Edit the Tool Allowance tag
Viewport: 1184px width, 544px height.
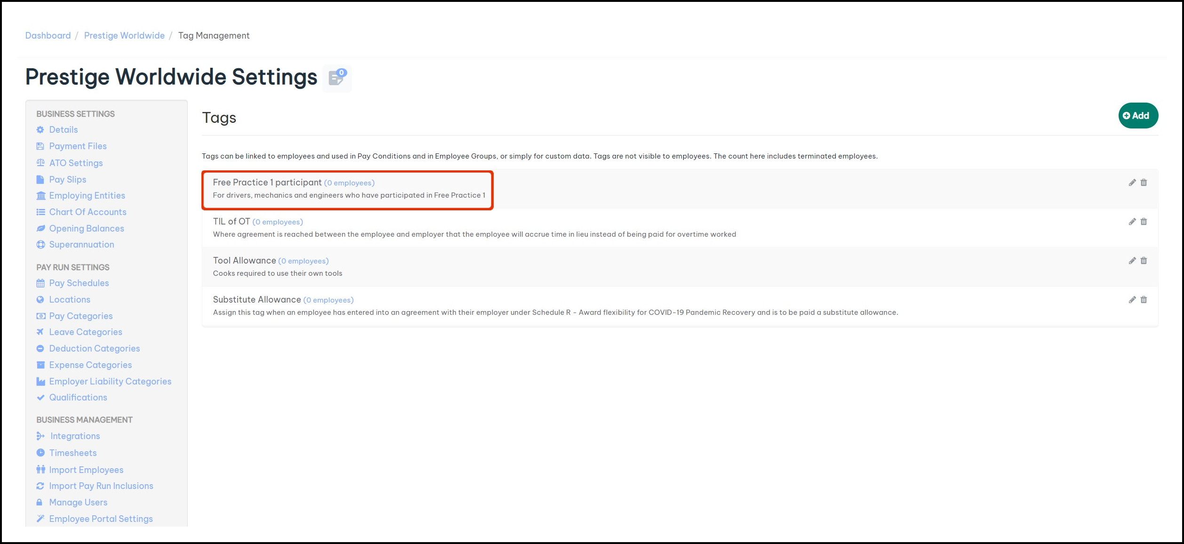click(x=1132, y=261)
